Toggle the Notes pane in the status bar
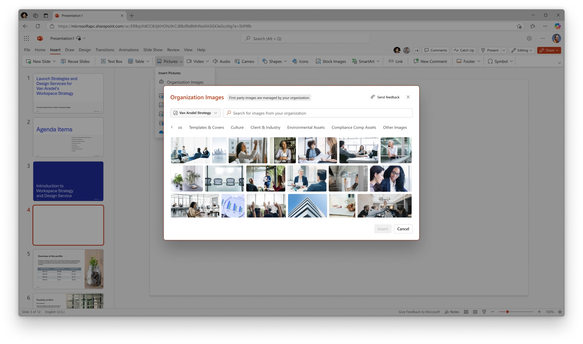The image size is (583, 344). [452, 312]
